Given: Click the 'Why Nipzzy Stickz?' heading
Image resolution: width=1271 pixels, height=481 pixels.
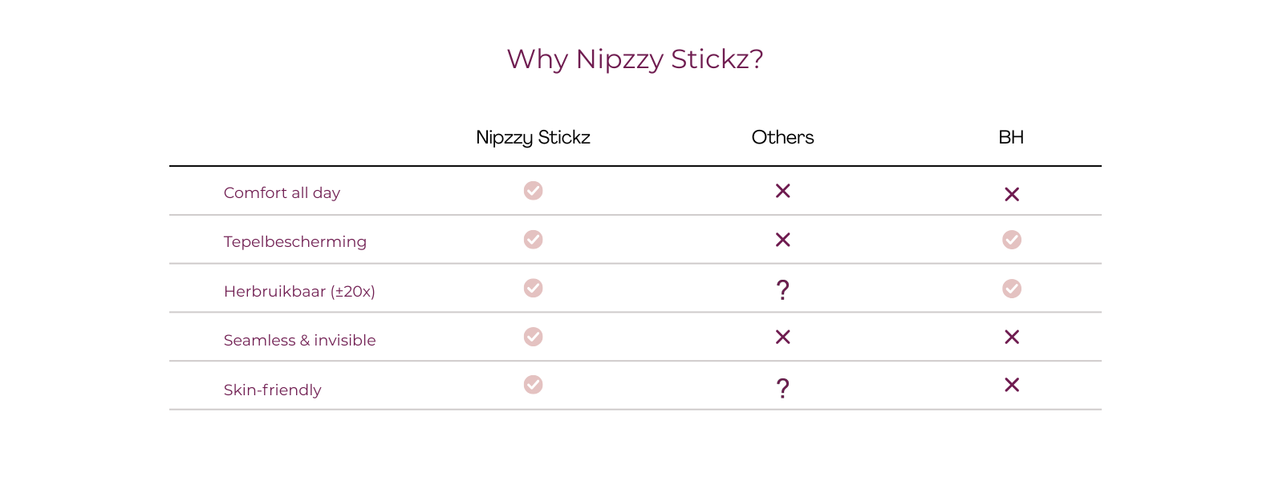Looking at the screenshot, I should 635,59.
